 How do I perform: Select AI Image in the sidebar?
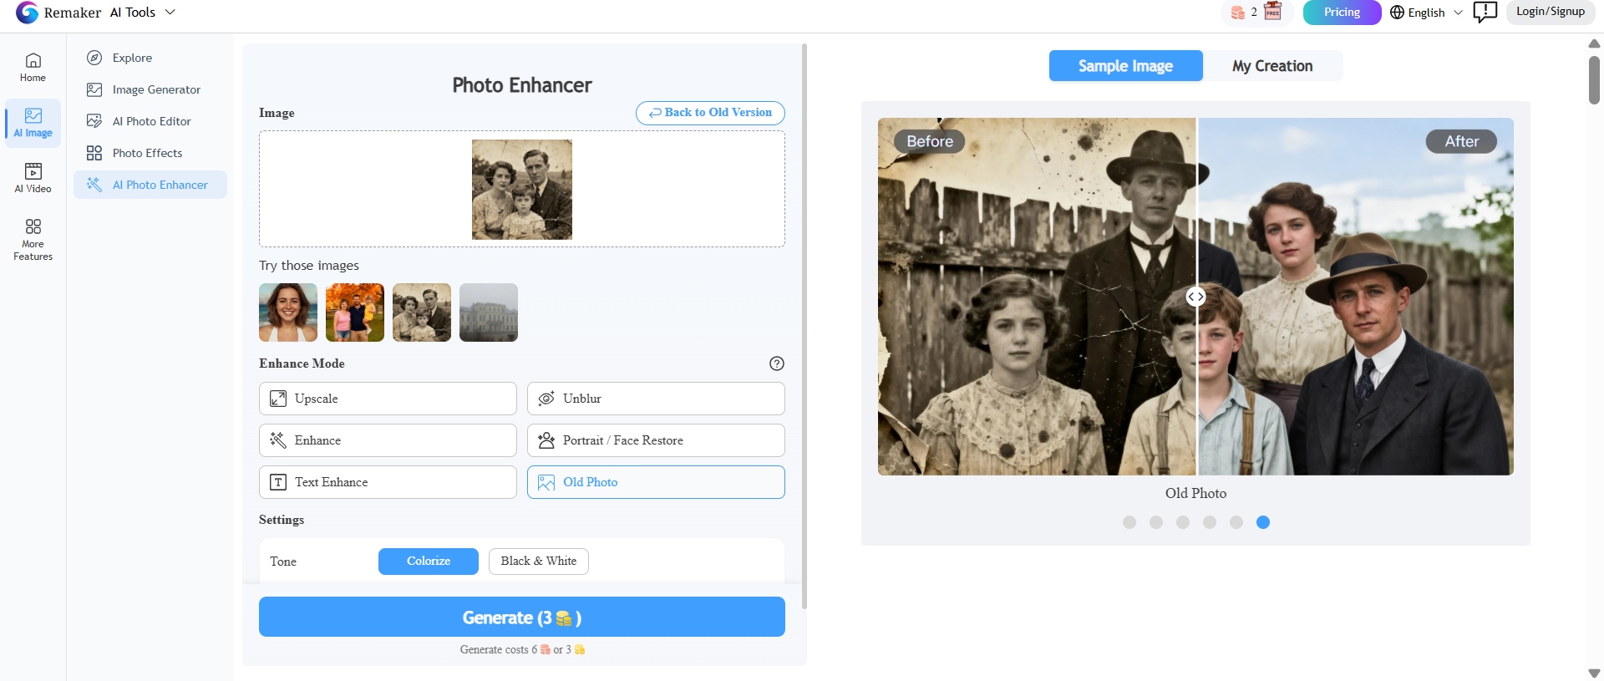point(33,123)
